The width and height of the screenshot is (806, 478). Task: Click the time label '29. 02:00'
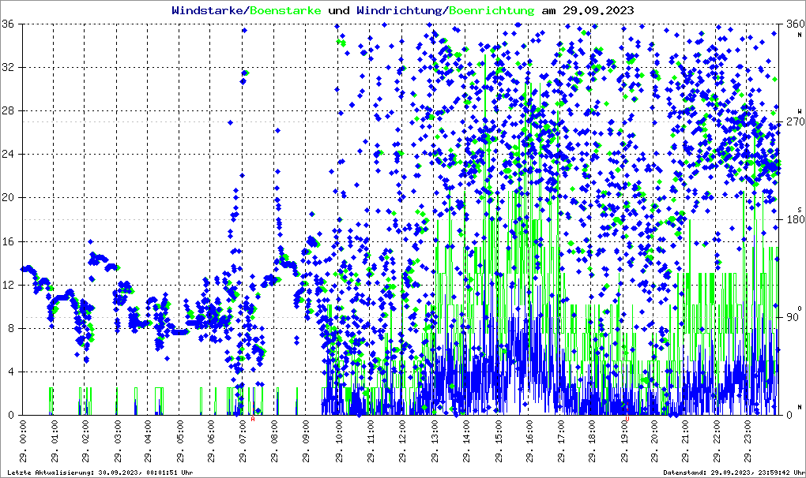click(x=86, y=442)
